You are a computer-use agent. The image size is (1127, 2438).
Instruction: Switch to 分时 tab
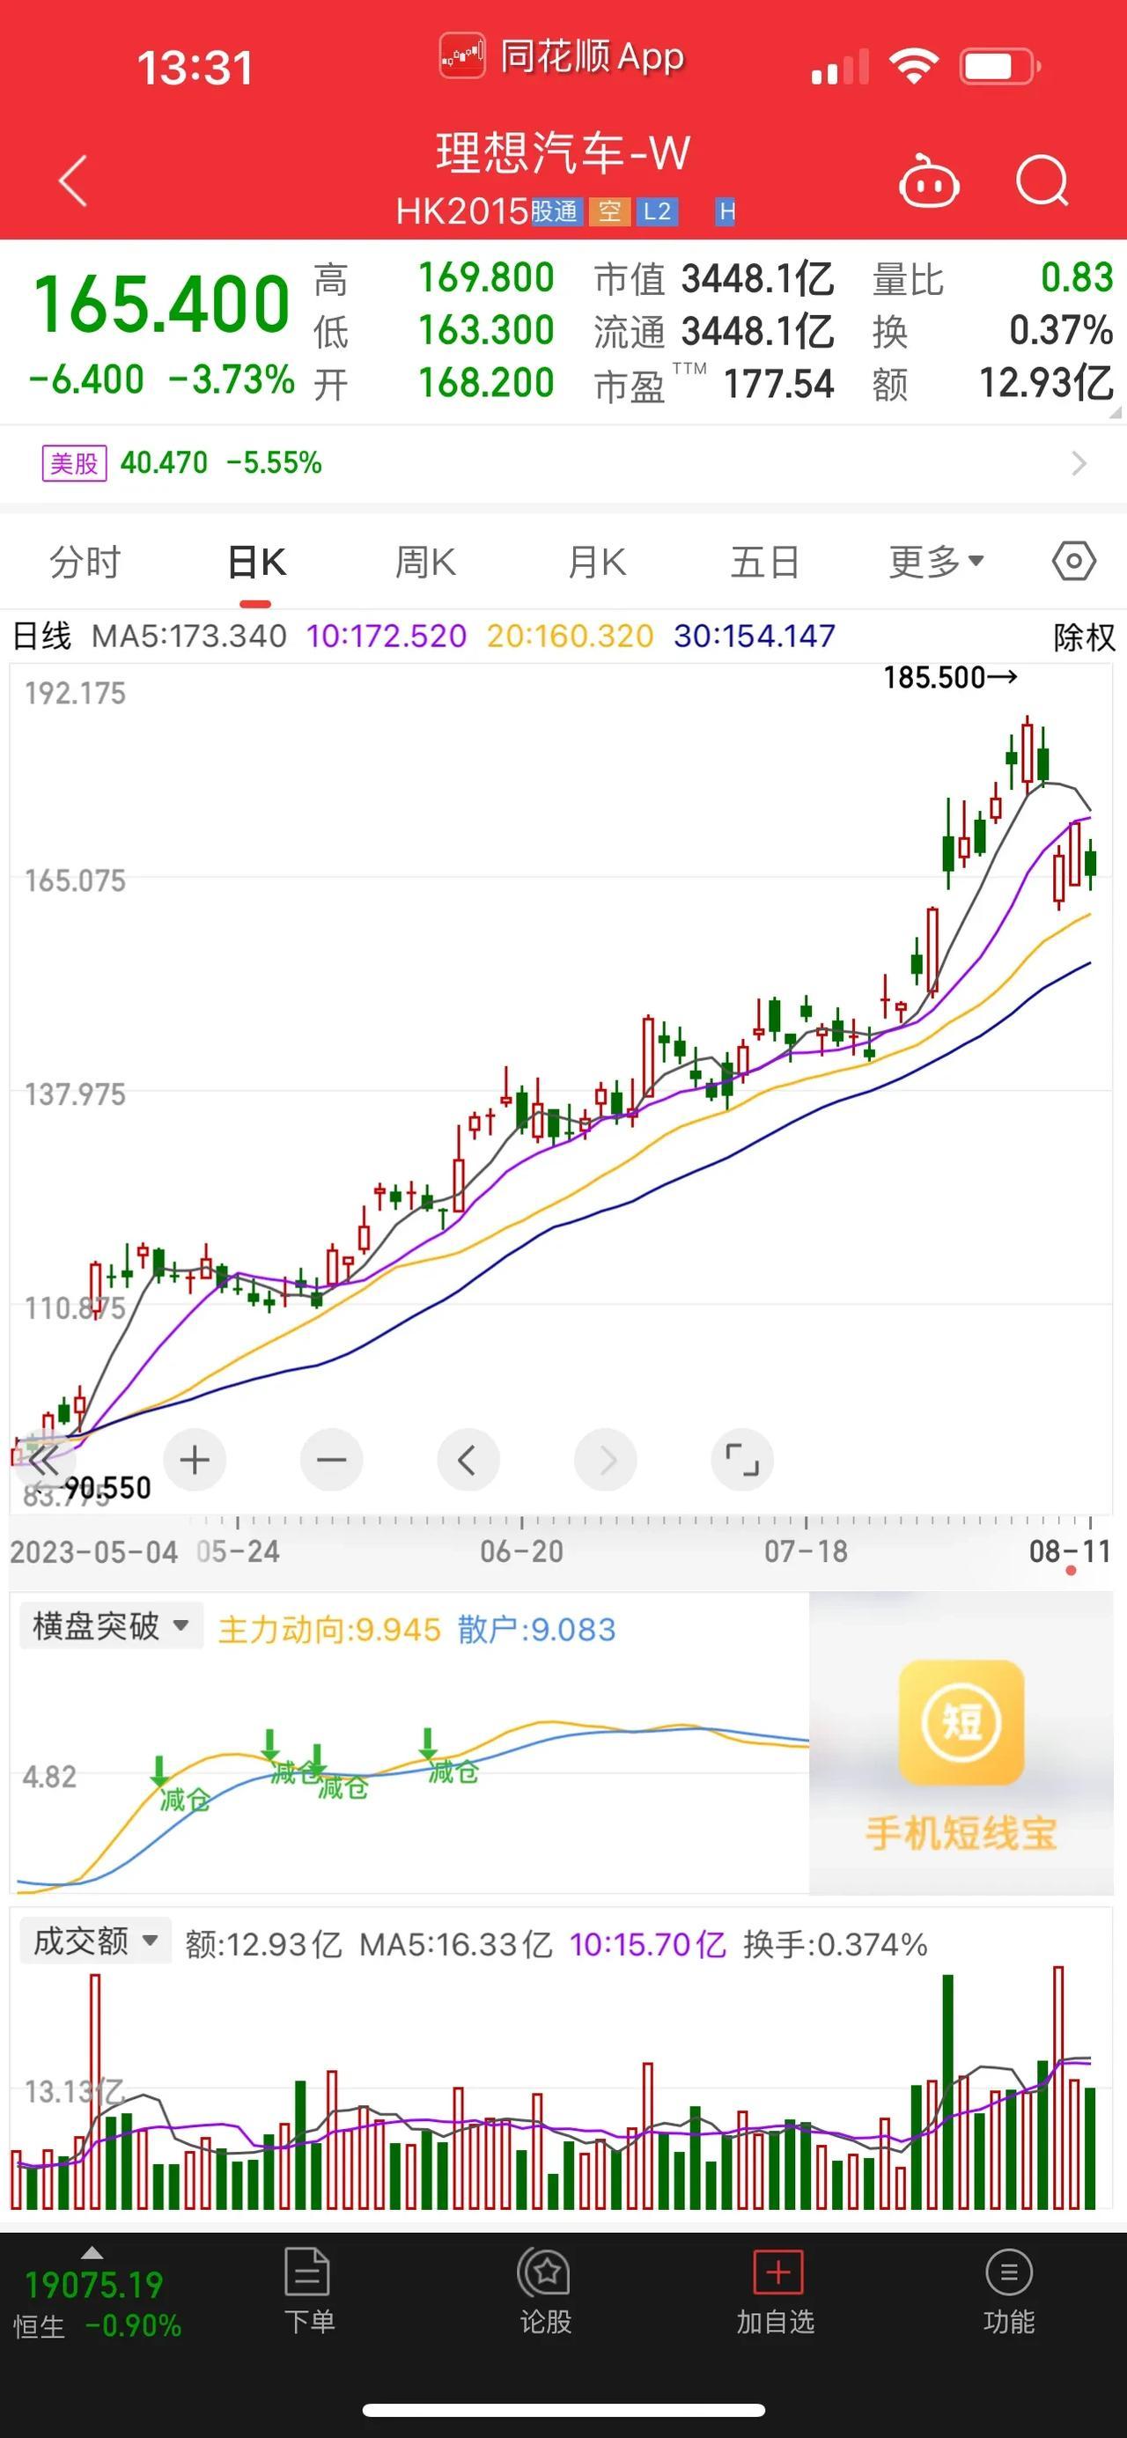(85, 563)
